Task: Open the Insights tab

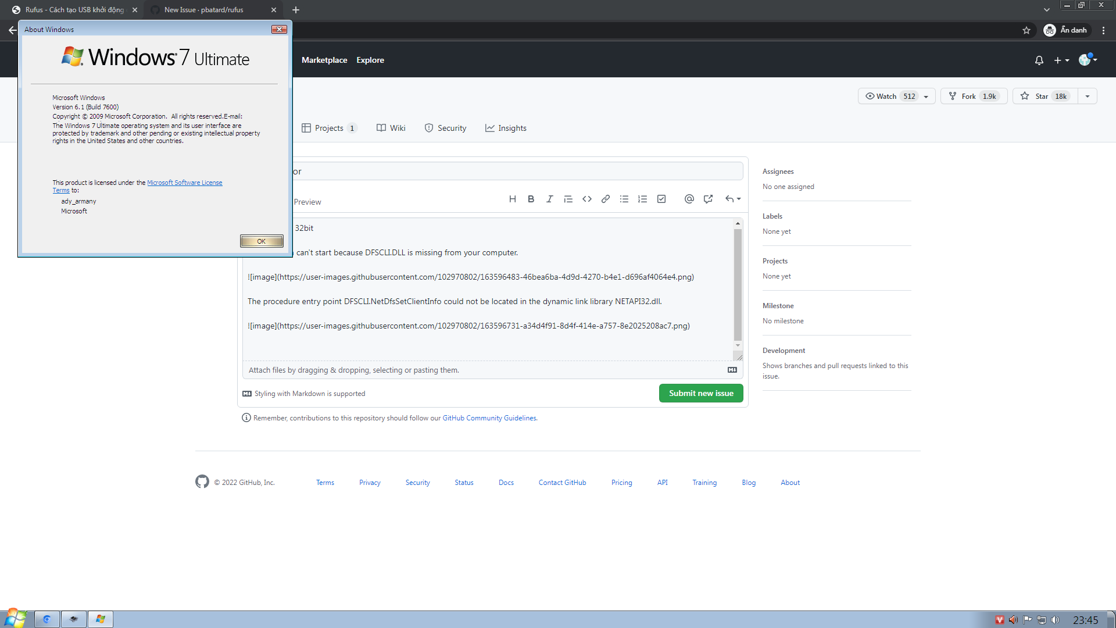Action: [506, 128]
